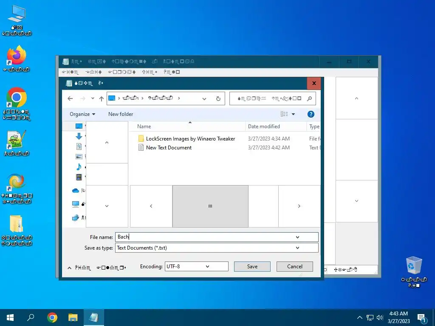Click the last breadcrumb chevron in address bar
The image size is (435, 326).
point(179,98)
